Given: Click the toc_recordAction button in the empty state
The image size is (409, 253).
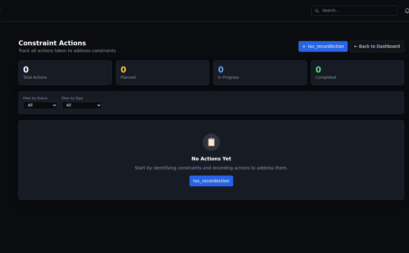Looking at the screenshot, I should point(211,181).
